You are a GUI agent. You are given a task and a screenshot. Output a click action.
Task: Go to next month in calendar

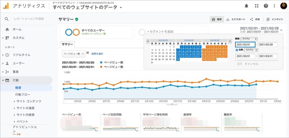pos(230,41)
